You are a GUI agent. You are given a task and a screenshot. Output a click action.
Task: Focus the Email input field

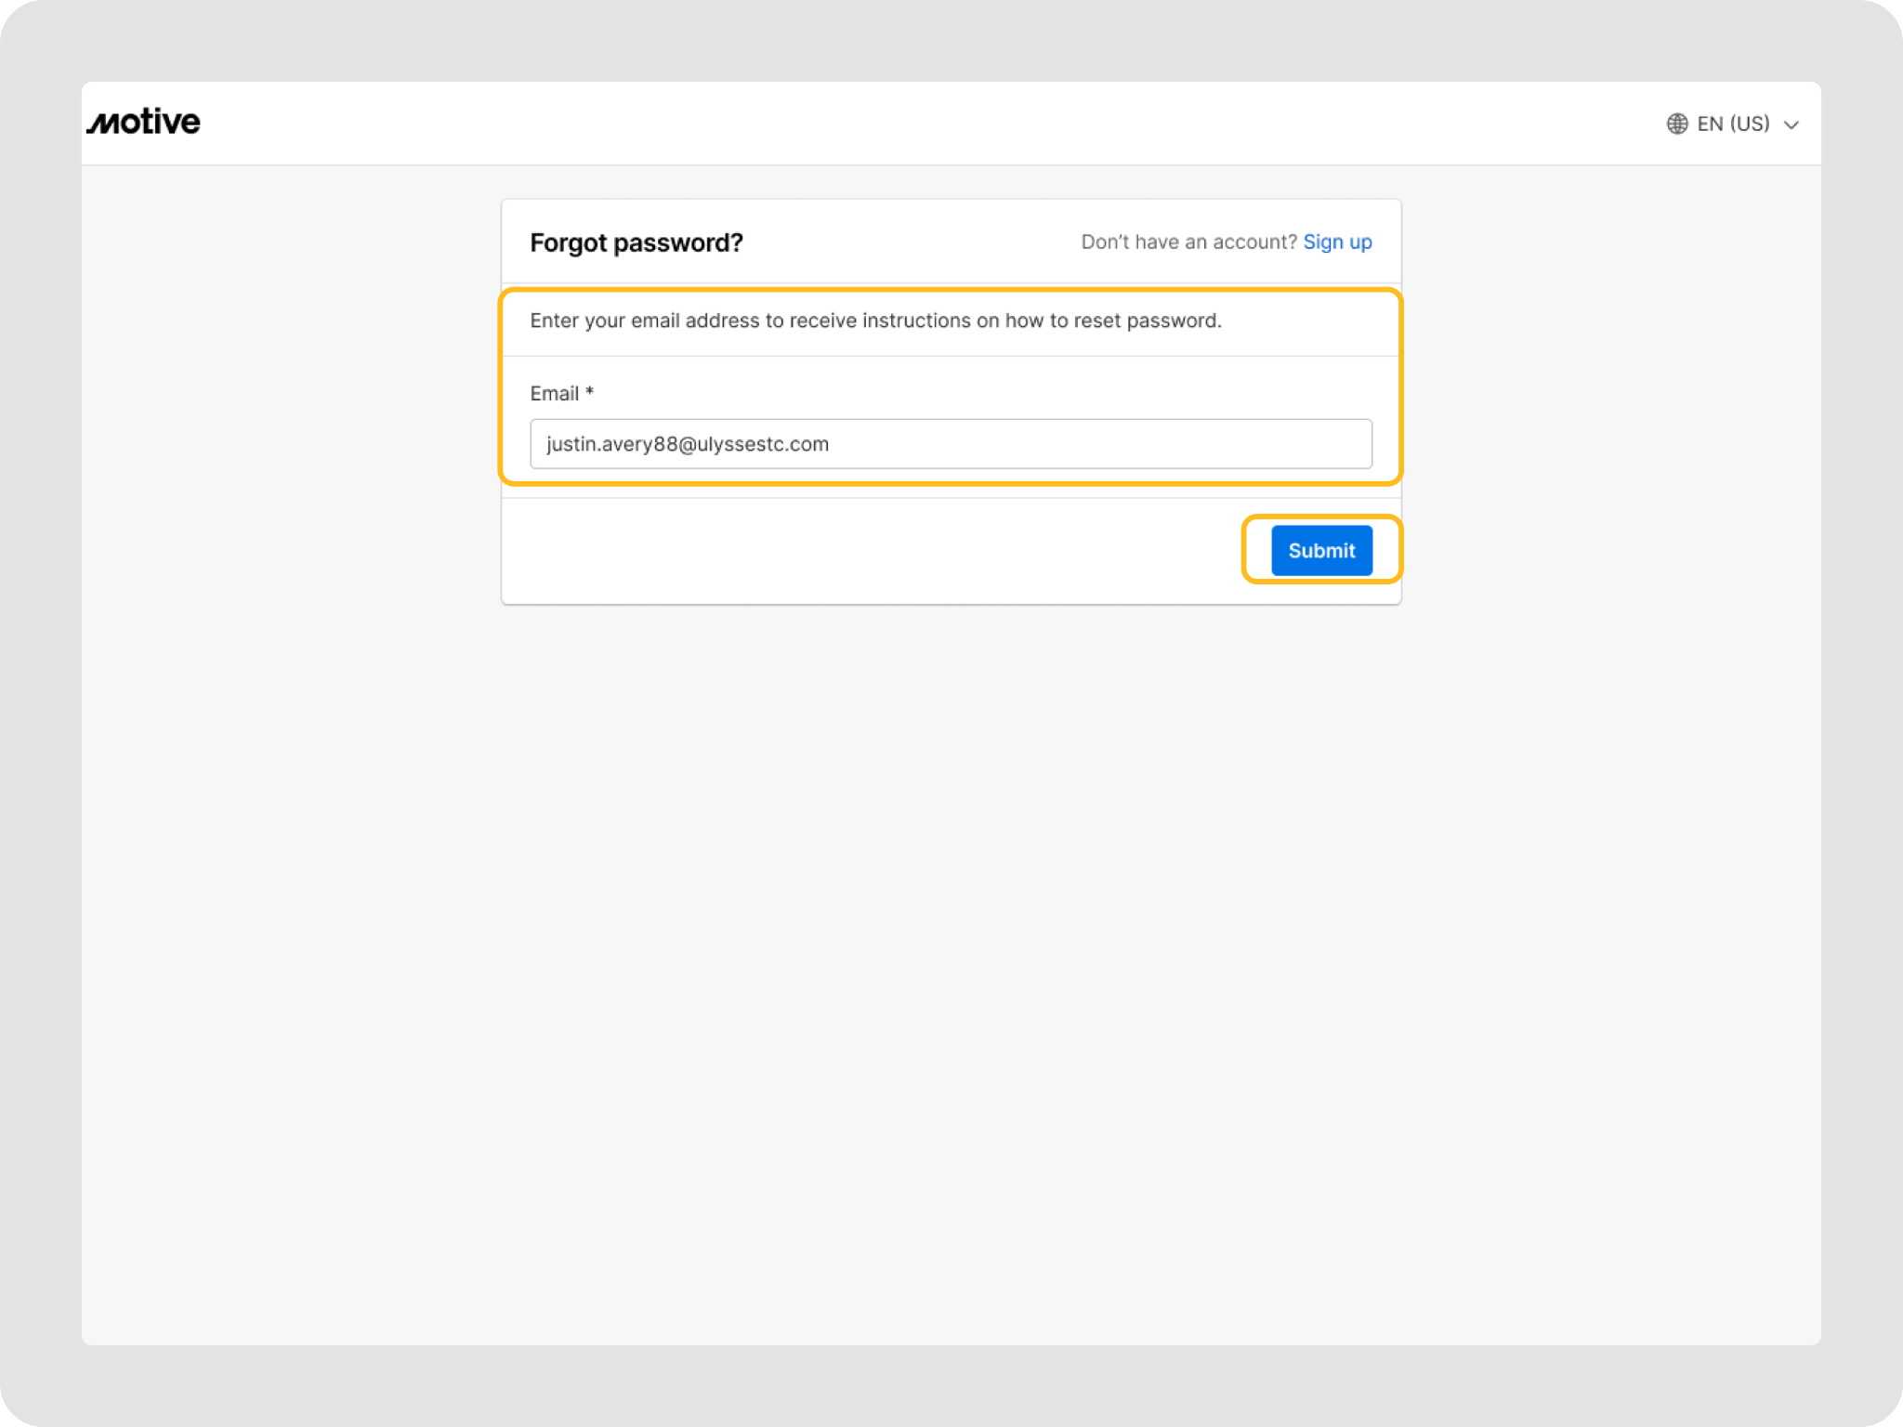[950, 444]
